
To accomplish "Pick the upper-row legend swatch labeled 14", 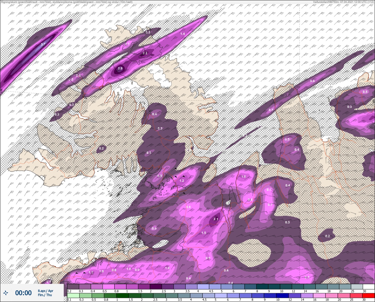I will [309, 286].
